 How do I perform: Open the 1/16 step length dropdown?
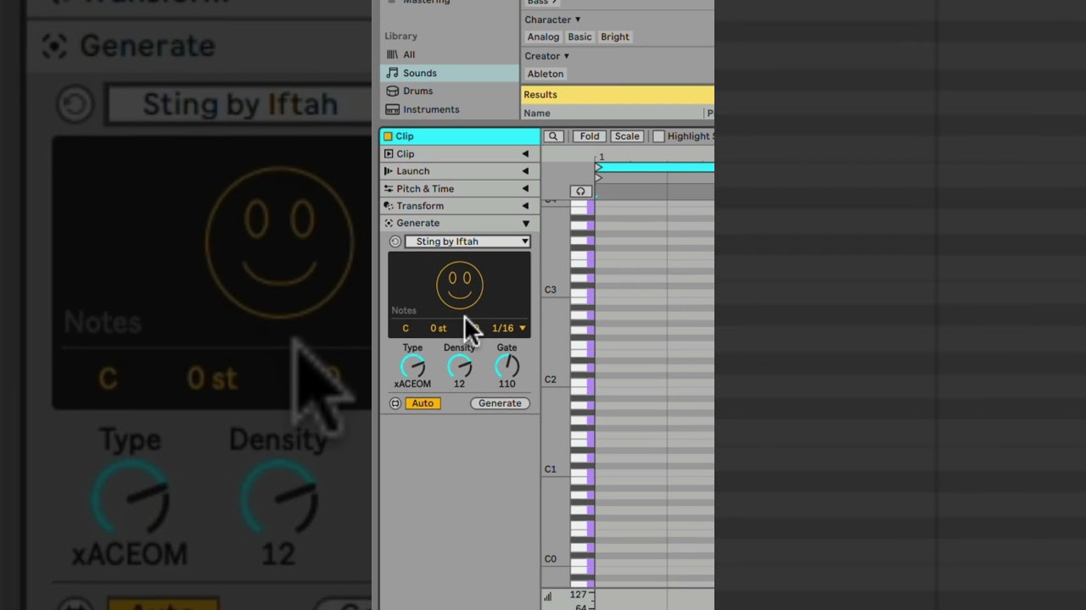coord(509,328)
